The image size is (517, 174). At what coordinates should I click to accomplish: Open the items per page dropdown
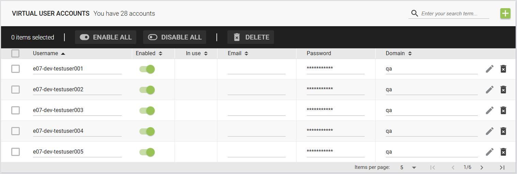coord(408,168)
